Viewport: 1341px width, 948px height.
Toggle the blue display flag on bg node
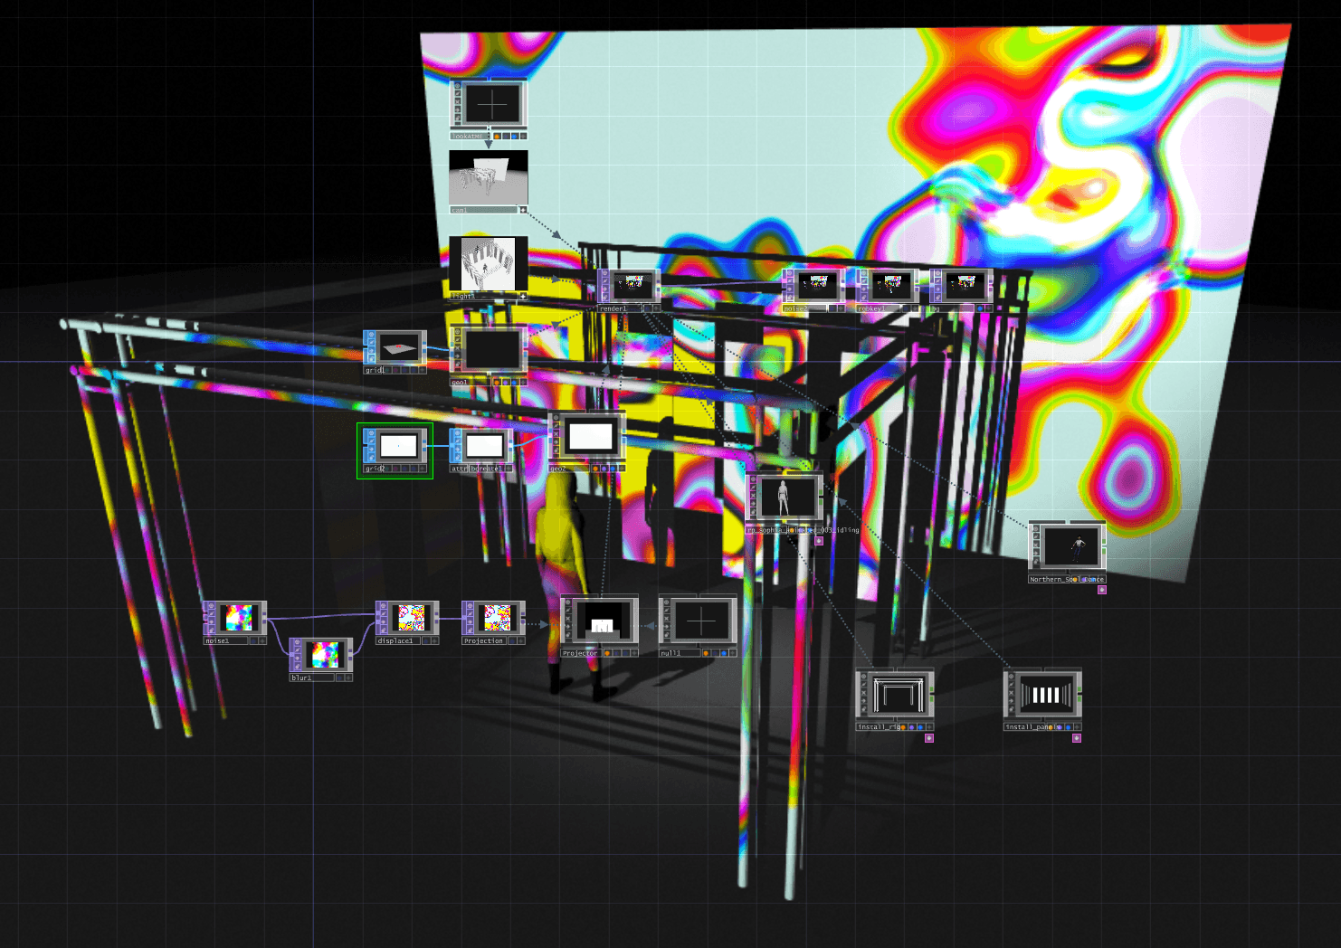[979, 308]
